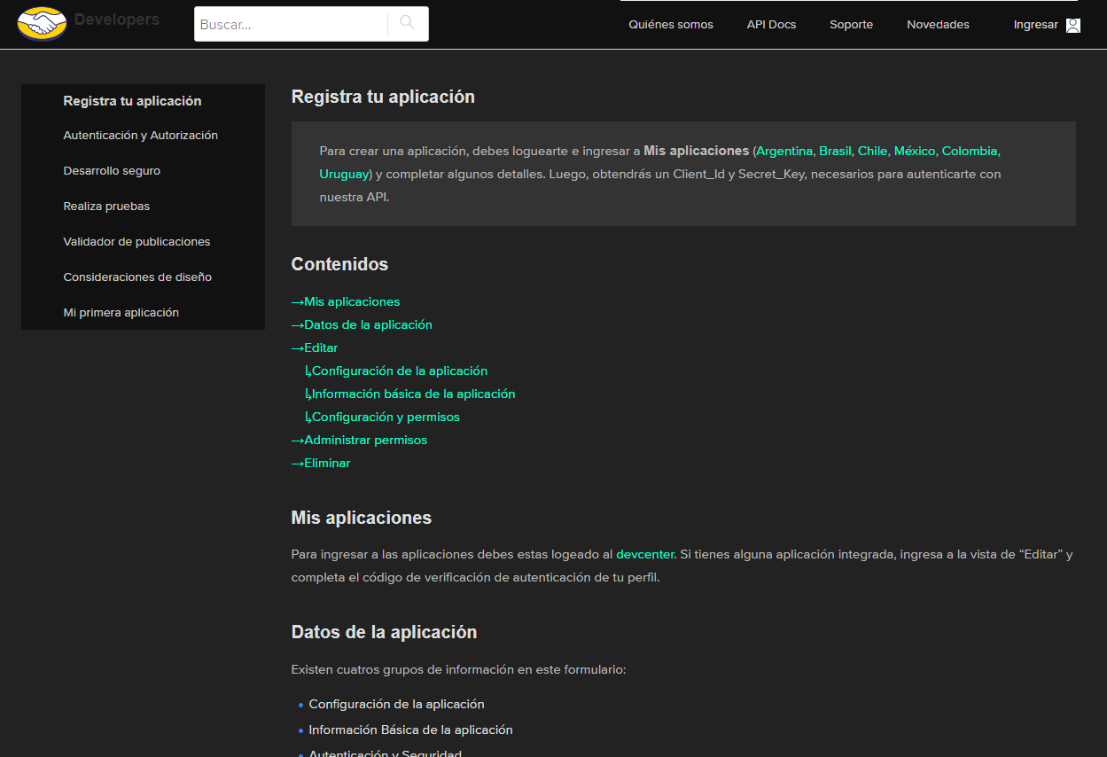Navigate to Validador de publicaciones
Image resolution: width=1107 pixels, height=757 pixels.
pos(136,242)
